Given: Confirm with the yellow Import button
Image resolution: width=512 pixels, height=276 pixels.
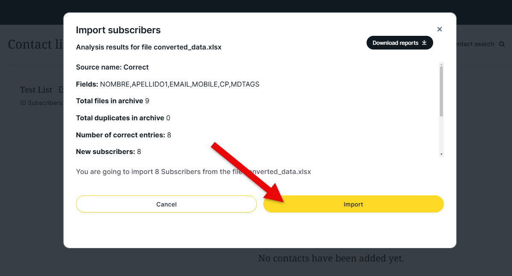Looking at the screenshot, I should pyautogui.click(x=353, y=204).
